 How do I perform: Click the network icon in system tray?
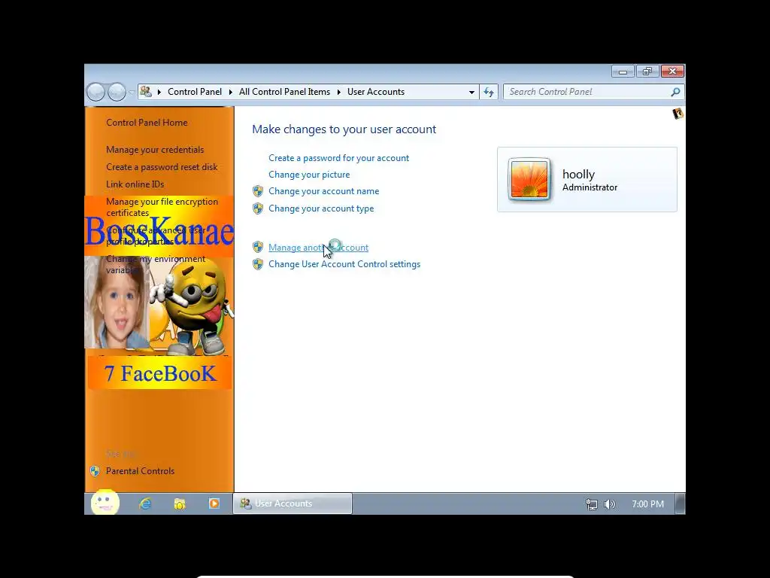[x=592, y=504]
